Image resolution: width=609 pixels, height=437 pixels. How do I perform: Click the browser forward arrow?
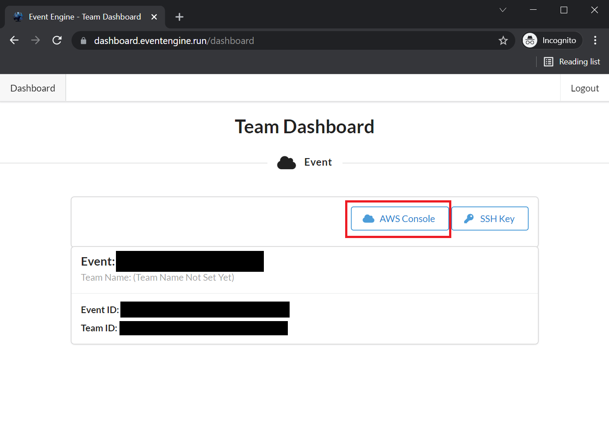point(36,40)
